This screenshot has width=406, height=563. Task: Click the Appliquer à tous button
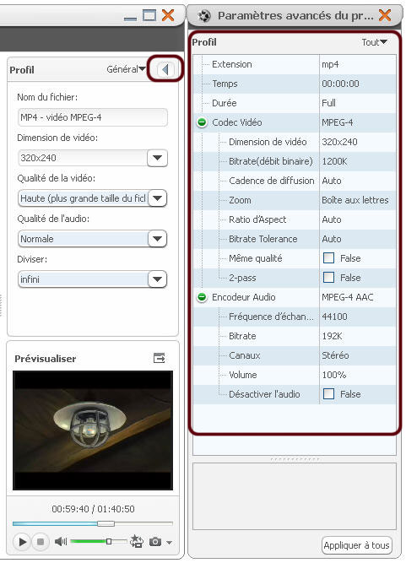(356, 545)
